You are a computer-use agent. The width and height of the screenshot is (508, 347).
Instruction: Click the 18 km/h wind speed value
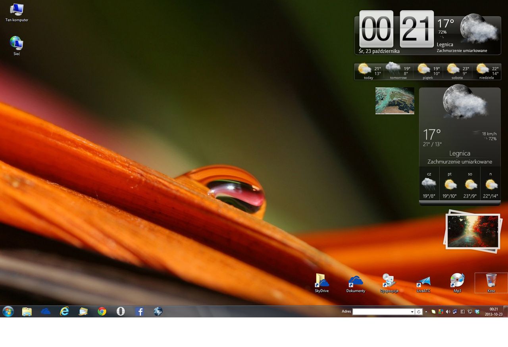(489, 134)
